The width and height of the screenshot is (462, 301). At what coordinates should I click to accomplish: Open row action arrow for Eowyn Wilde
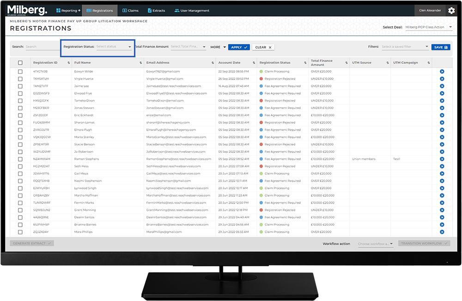pos(442,72)
